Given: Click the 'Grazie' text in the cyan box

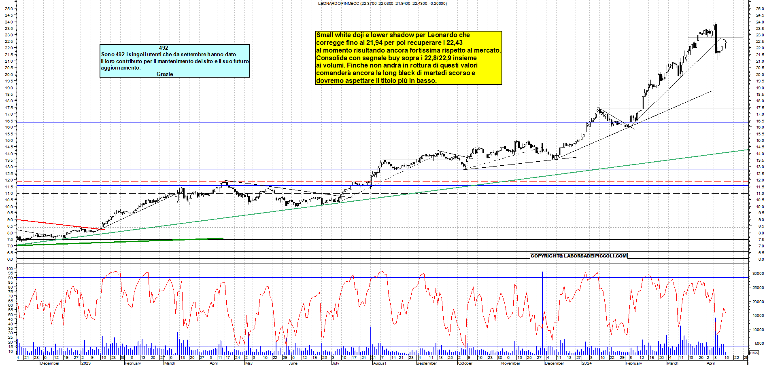Looking at the screenshot, I should pos(165,74).
